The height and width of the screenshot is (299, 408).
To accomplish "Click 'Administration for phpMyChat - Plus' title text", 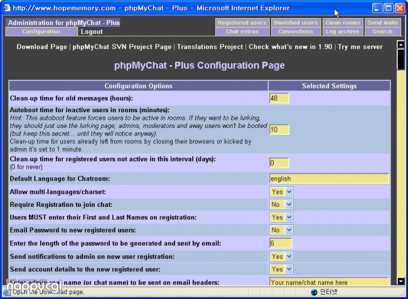I will pyautogui.click(x=64, y=23).
